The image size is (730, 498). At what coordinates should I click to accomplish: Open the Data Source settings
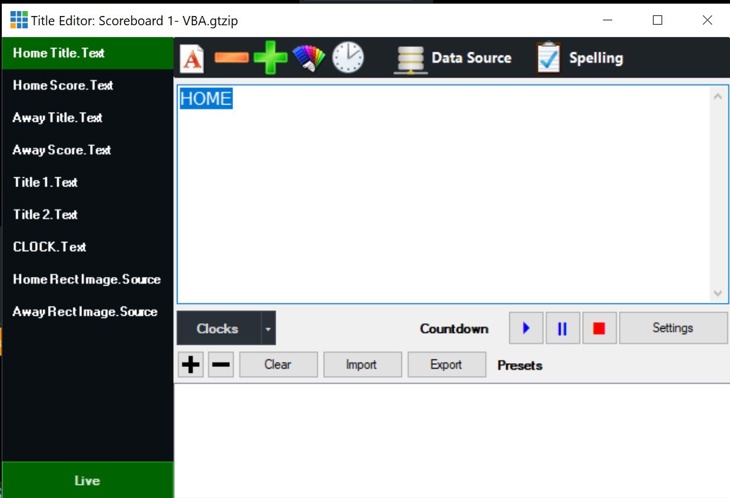coord(453,58)
